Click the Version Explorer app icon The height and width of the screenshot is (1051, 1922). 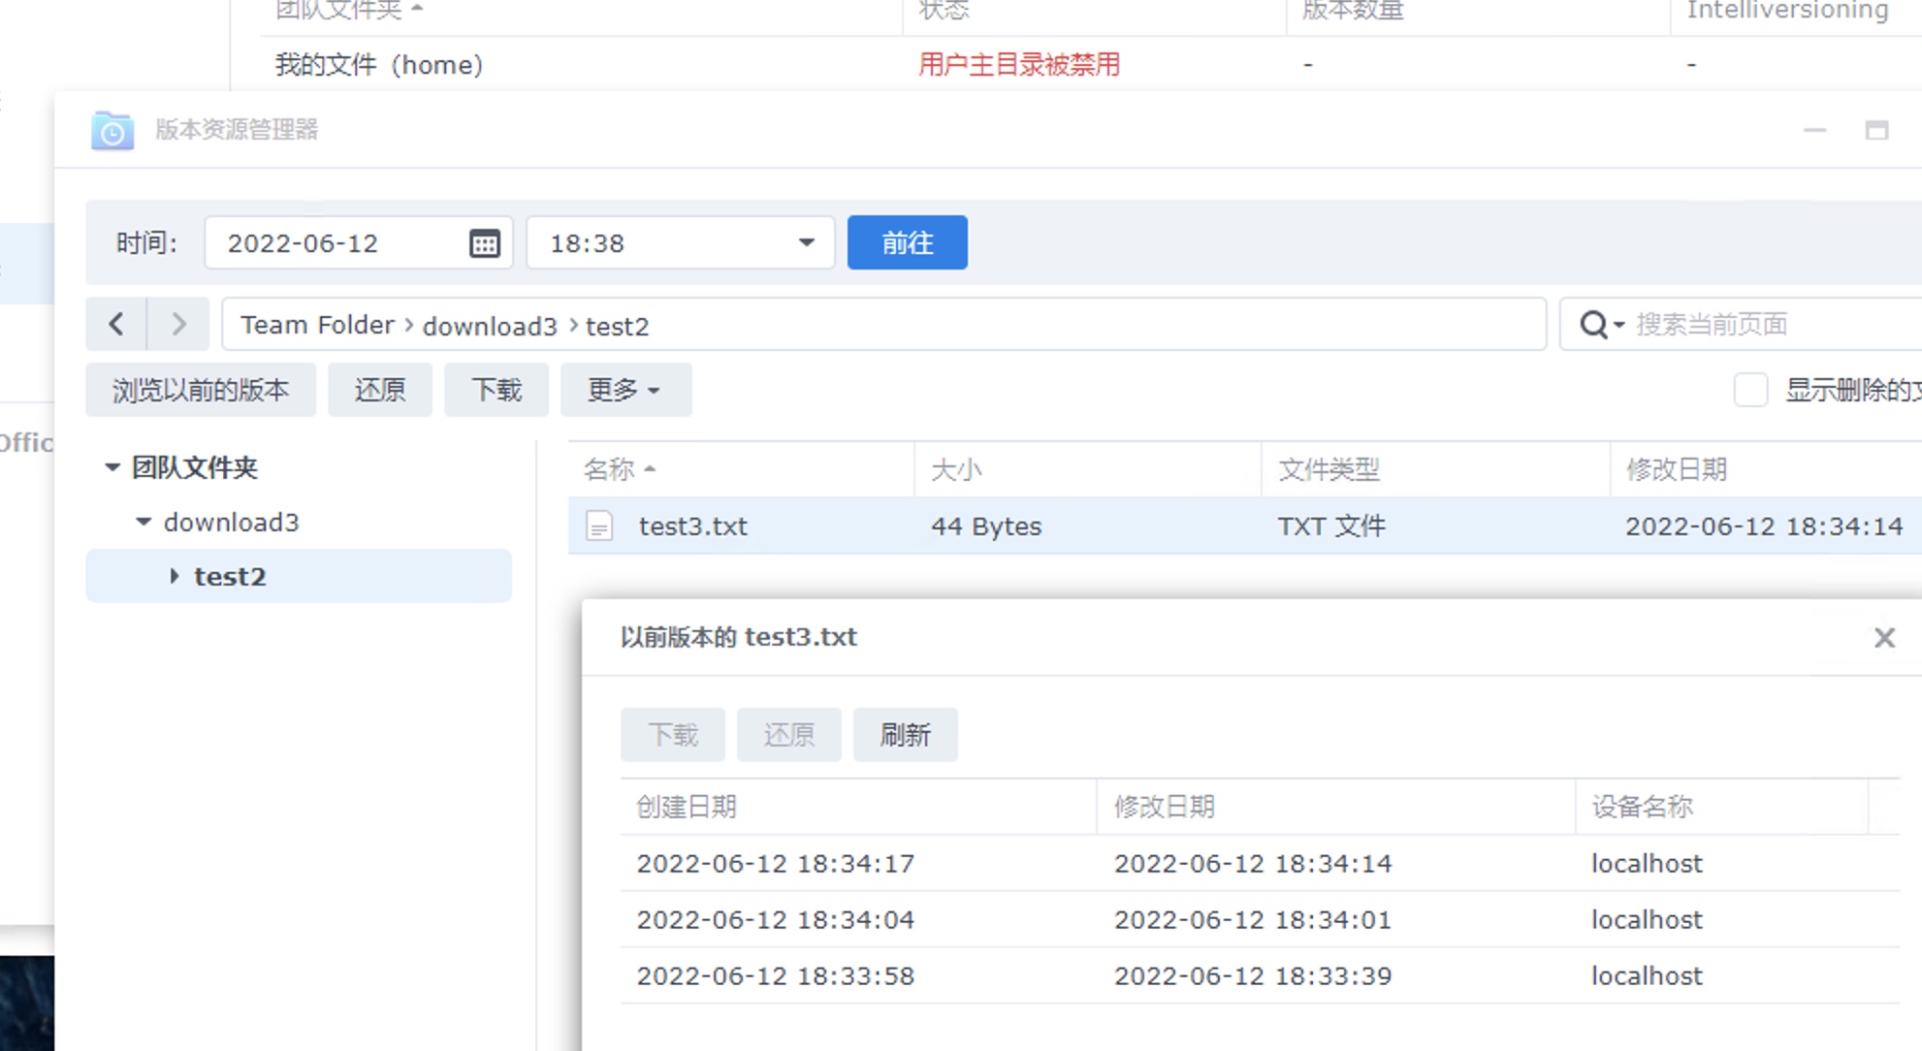pyautogui.click(x=112, y=130)
